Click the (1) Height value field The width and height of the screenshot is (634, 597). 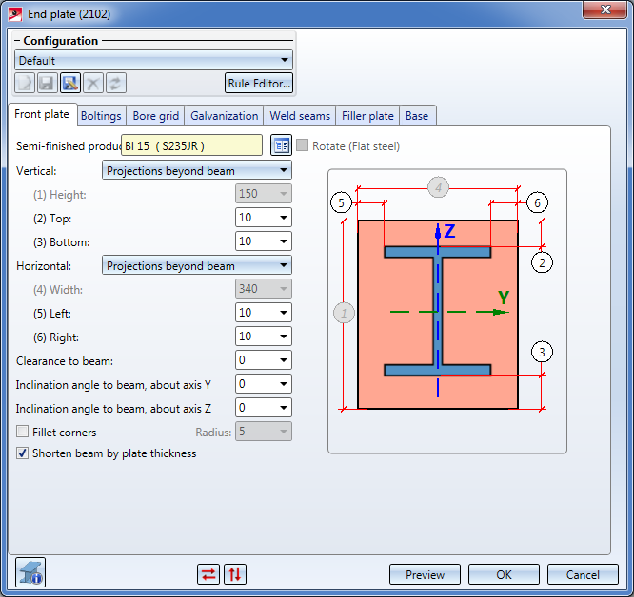click(264, 194)
